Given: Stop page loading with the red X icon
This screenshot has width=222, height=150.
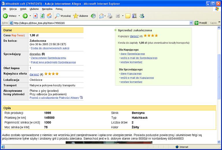Looking at the screenshot, I should click(x=35, y=16).
